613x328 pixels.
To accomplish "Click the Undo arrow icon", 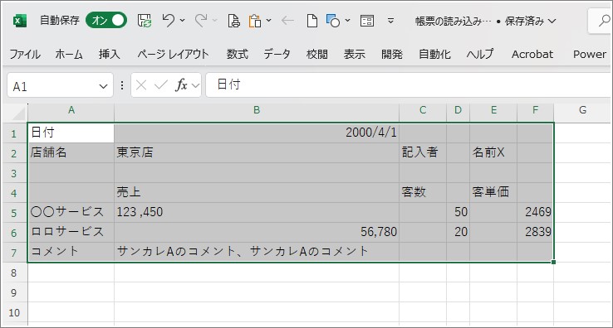I will pos(168,20).
